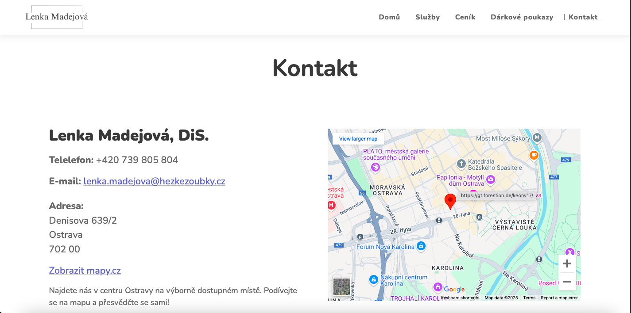The height and width of the screenshot is (313, 631).
Task: Click the Nákupní centrum Karolina marker
Action: [373, 279]
